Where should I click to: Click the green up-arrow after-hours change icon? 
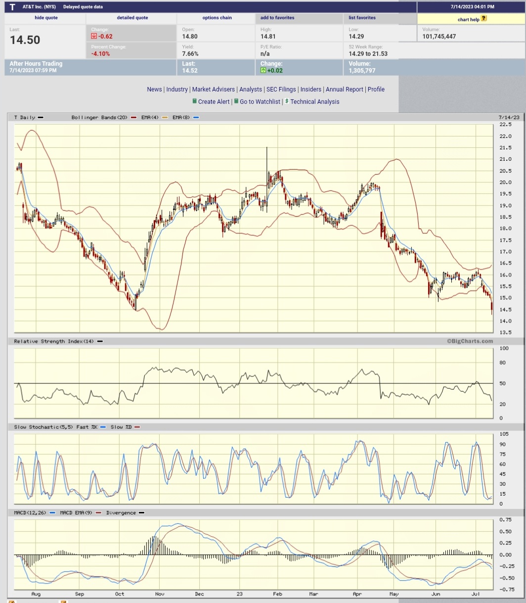click(263, 70)
